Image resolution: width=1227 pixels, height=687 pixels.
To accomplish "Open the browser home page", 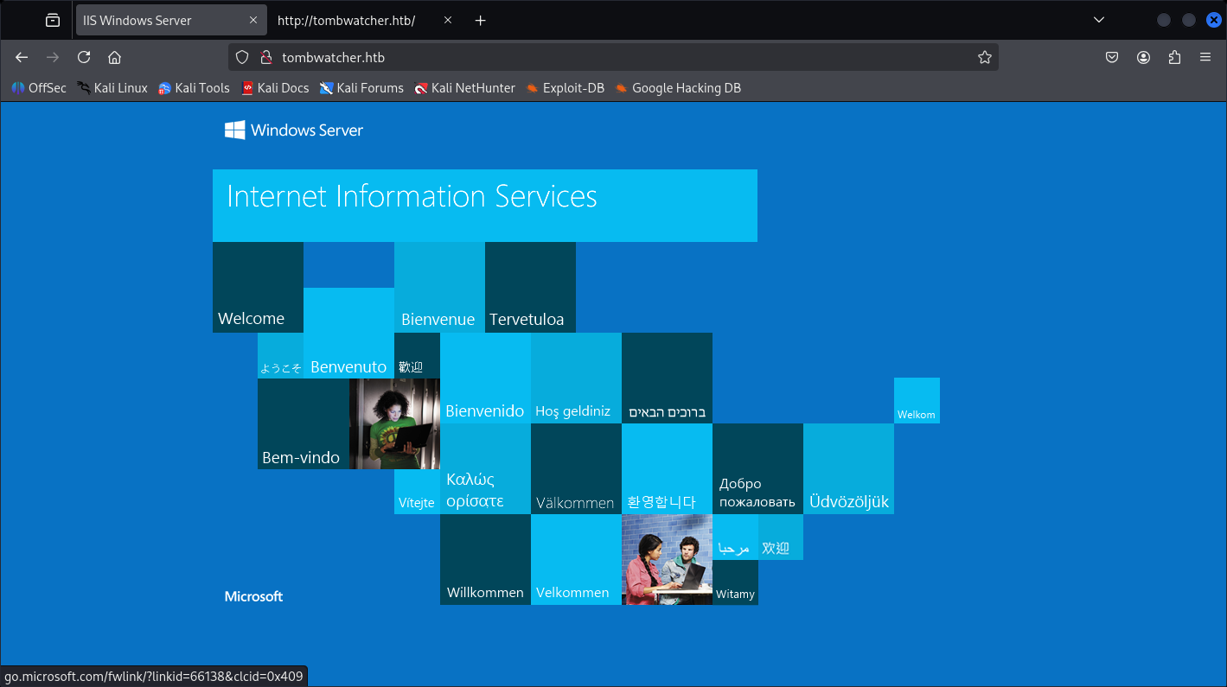I will point(114,57).
